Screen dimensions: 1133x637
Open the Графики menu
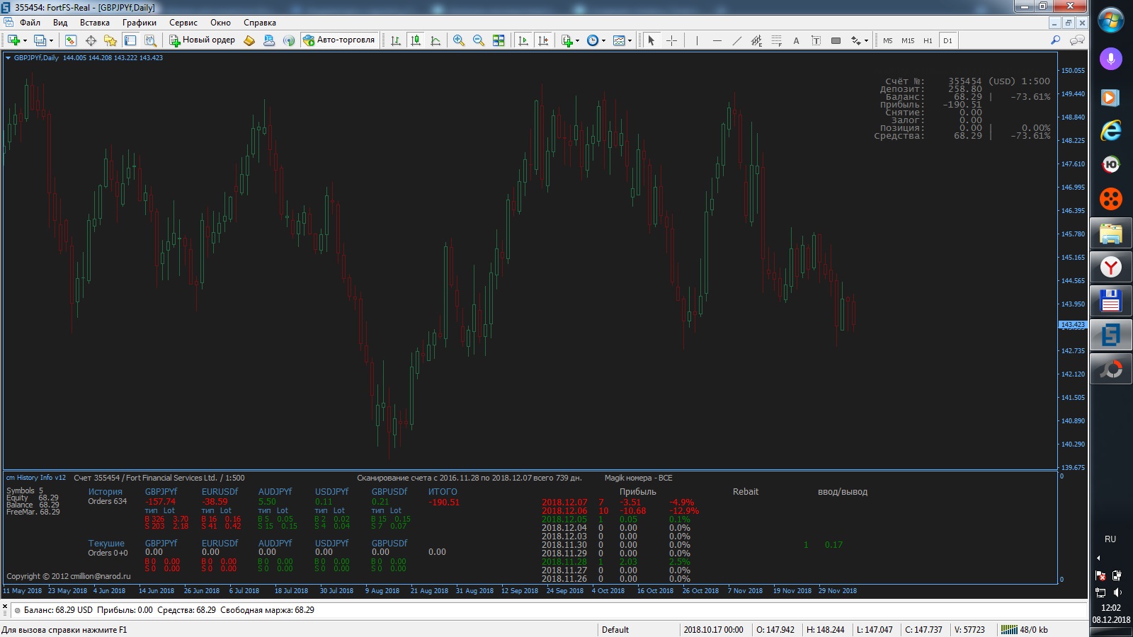point(139,23)
